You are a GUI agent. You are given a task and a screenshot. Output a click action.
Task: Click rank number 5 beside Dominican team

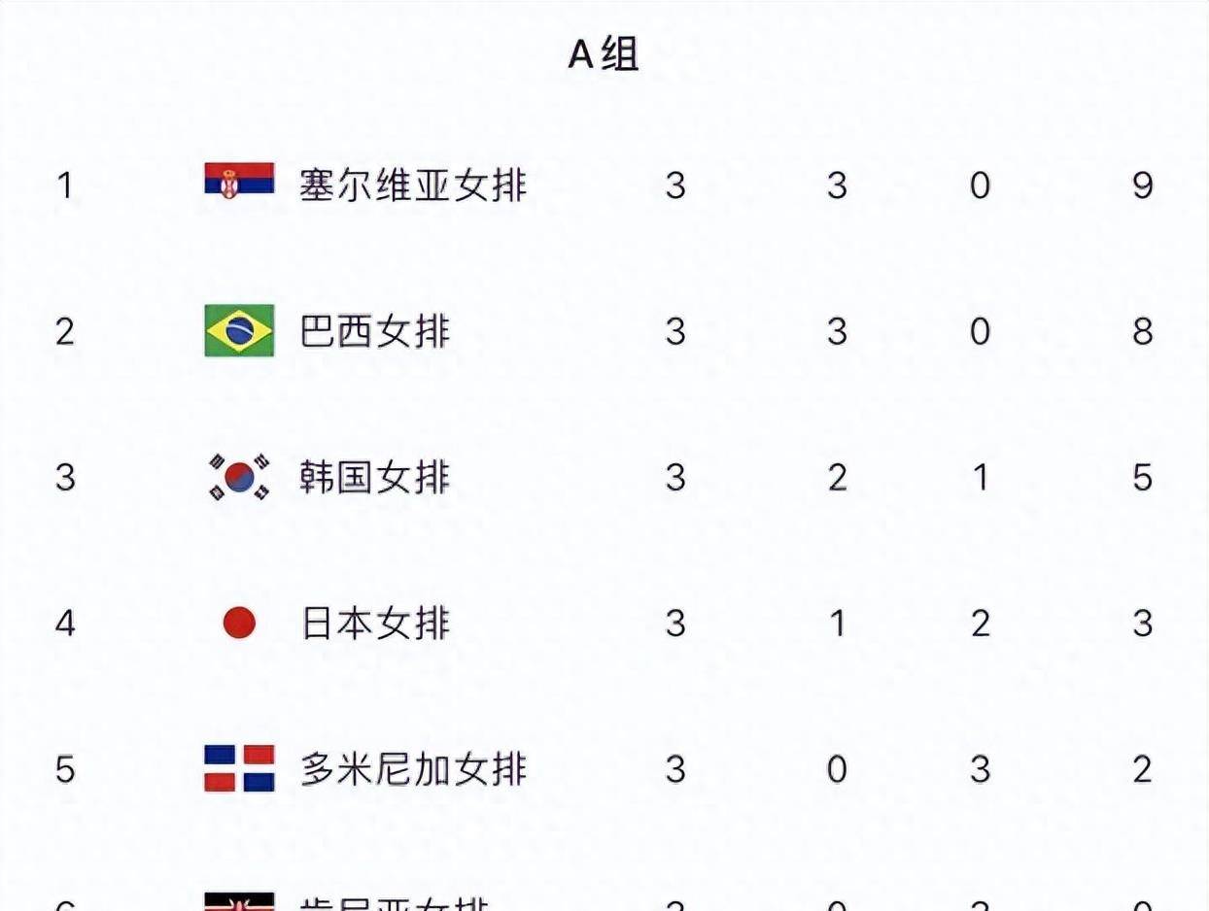(x=65, y=769)
